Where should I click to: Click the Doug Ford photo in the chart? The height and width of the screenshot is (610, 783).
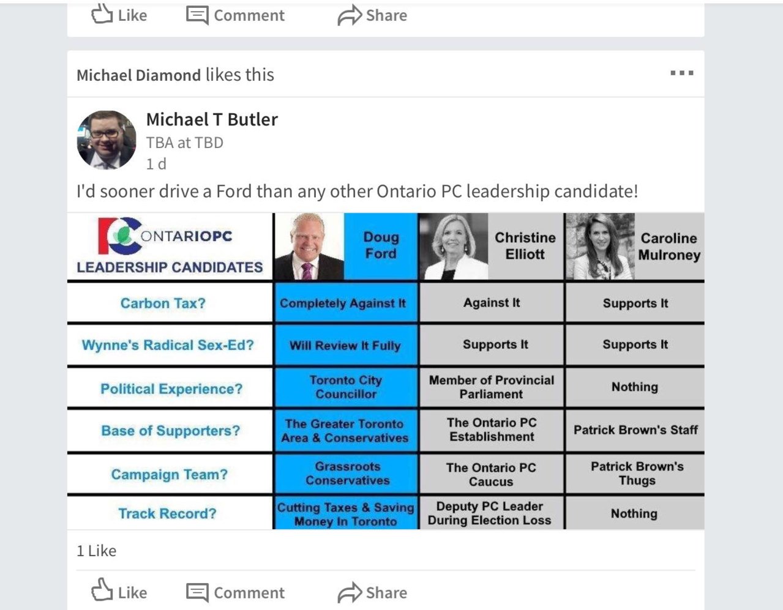[x=309, y=247]
